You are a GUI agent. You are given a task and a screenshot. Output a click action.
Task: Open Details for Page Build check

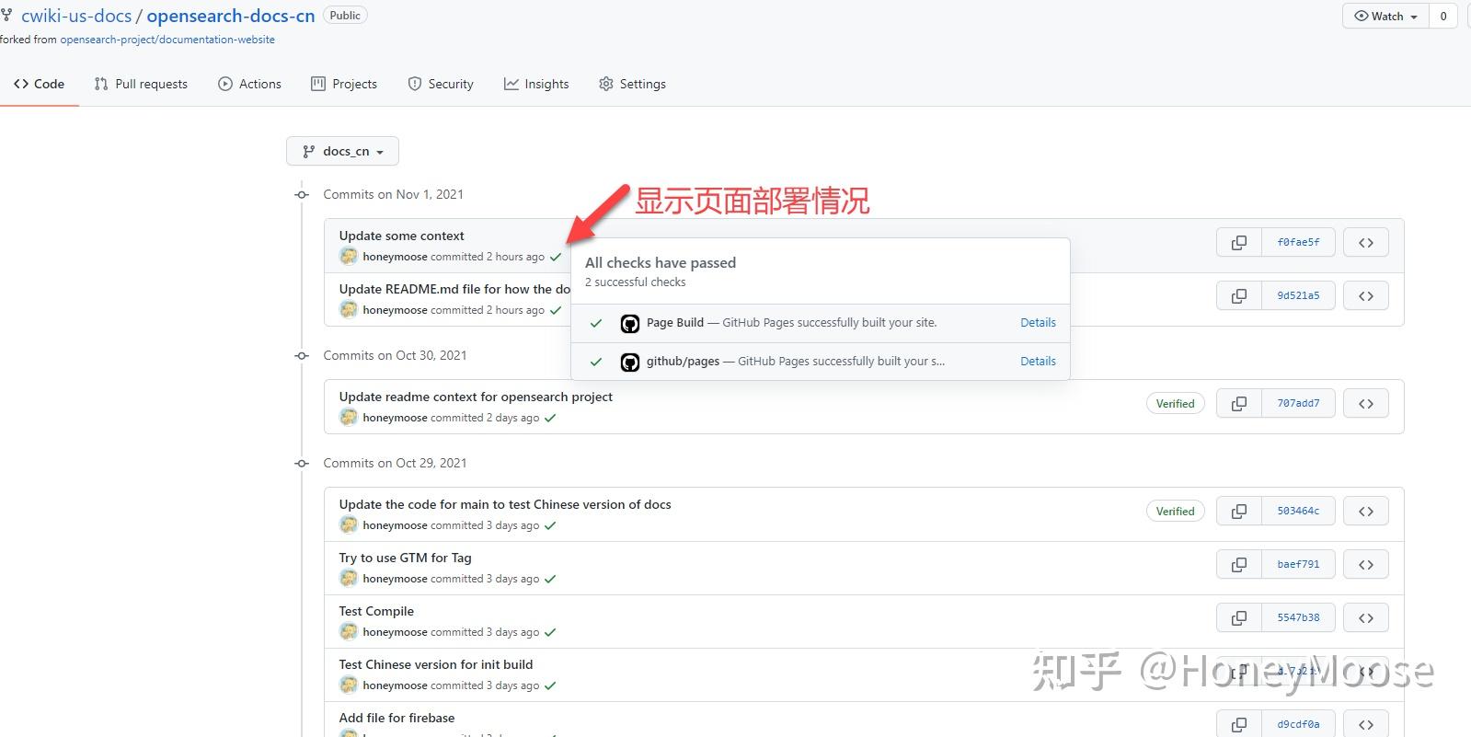tap(1038, 323)
